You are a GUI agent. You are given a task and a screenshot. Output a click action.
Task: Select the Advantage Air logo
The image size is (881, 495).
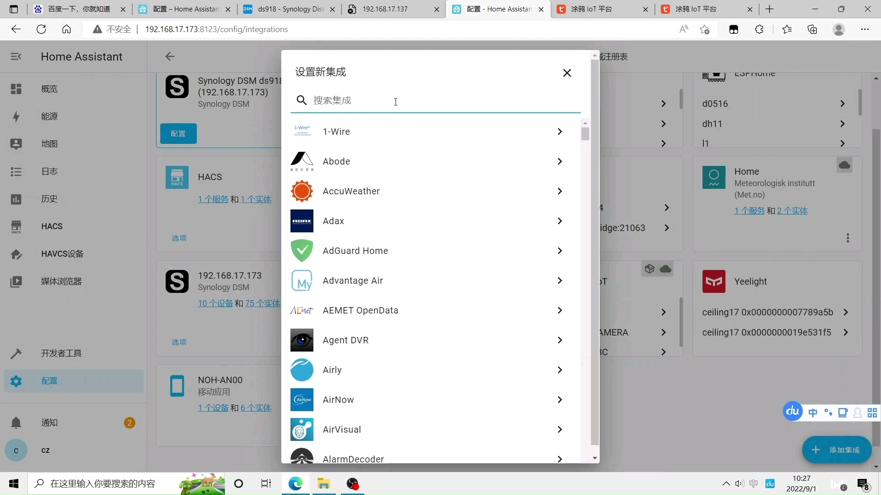[x=302, y=280]
